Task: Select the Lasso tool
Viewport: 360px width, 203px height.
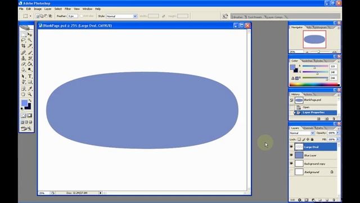Action: click(24, 40)
